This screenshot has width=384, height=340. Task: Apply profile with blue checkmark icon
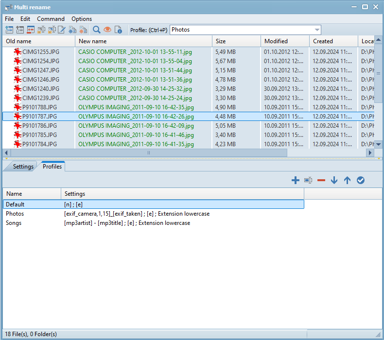(361, 180)
